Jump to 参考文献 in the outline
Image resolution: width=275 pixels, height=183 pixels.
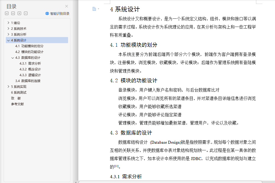[17, 104]
